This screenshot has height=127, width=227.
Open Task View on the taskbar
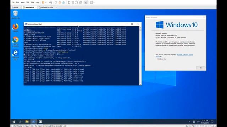[x=20, y=122]
